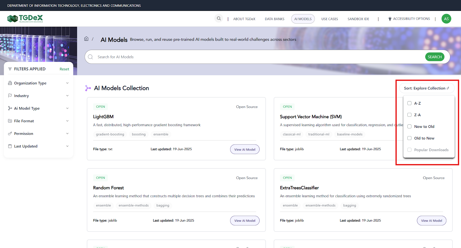This screenshot has height=248, width=461.
Task: Expand the Permission filter chevron
Action: (67, 134)
